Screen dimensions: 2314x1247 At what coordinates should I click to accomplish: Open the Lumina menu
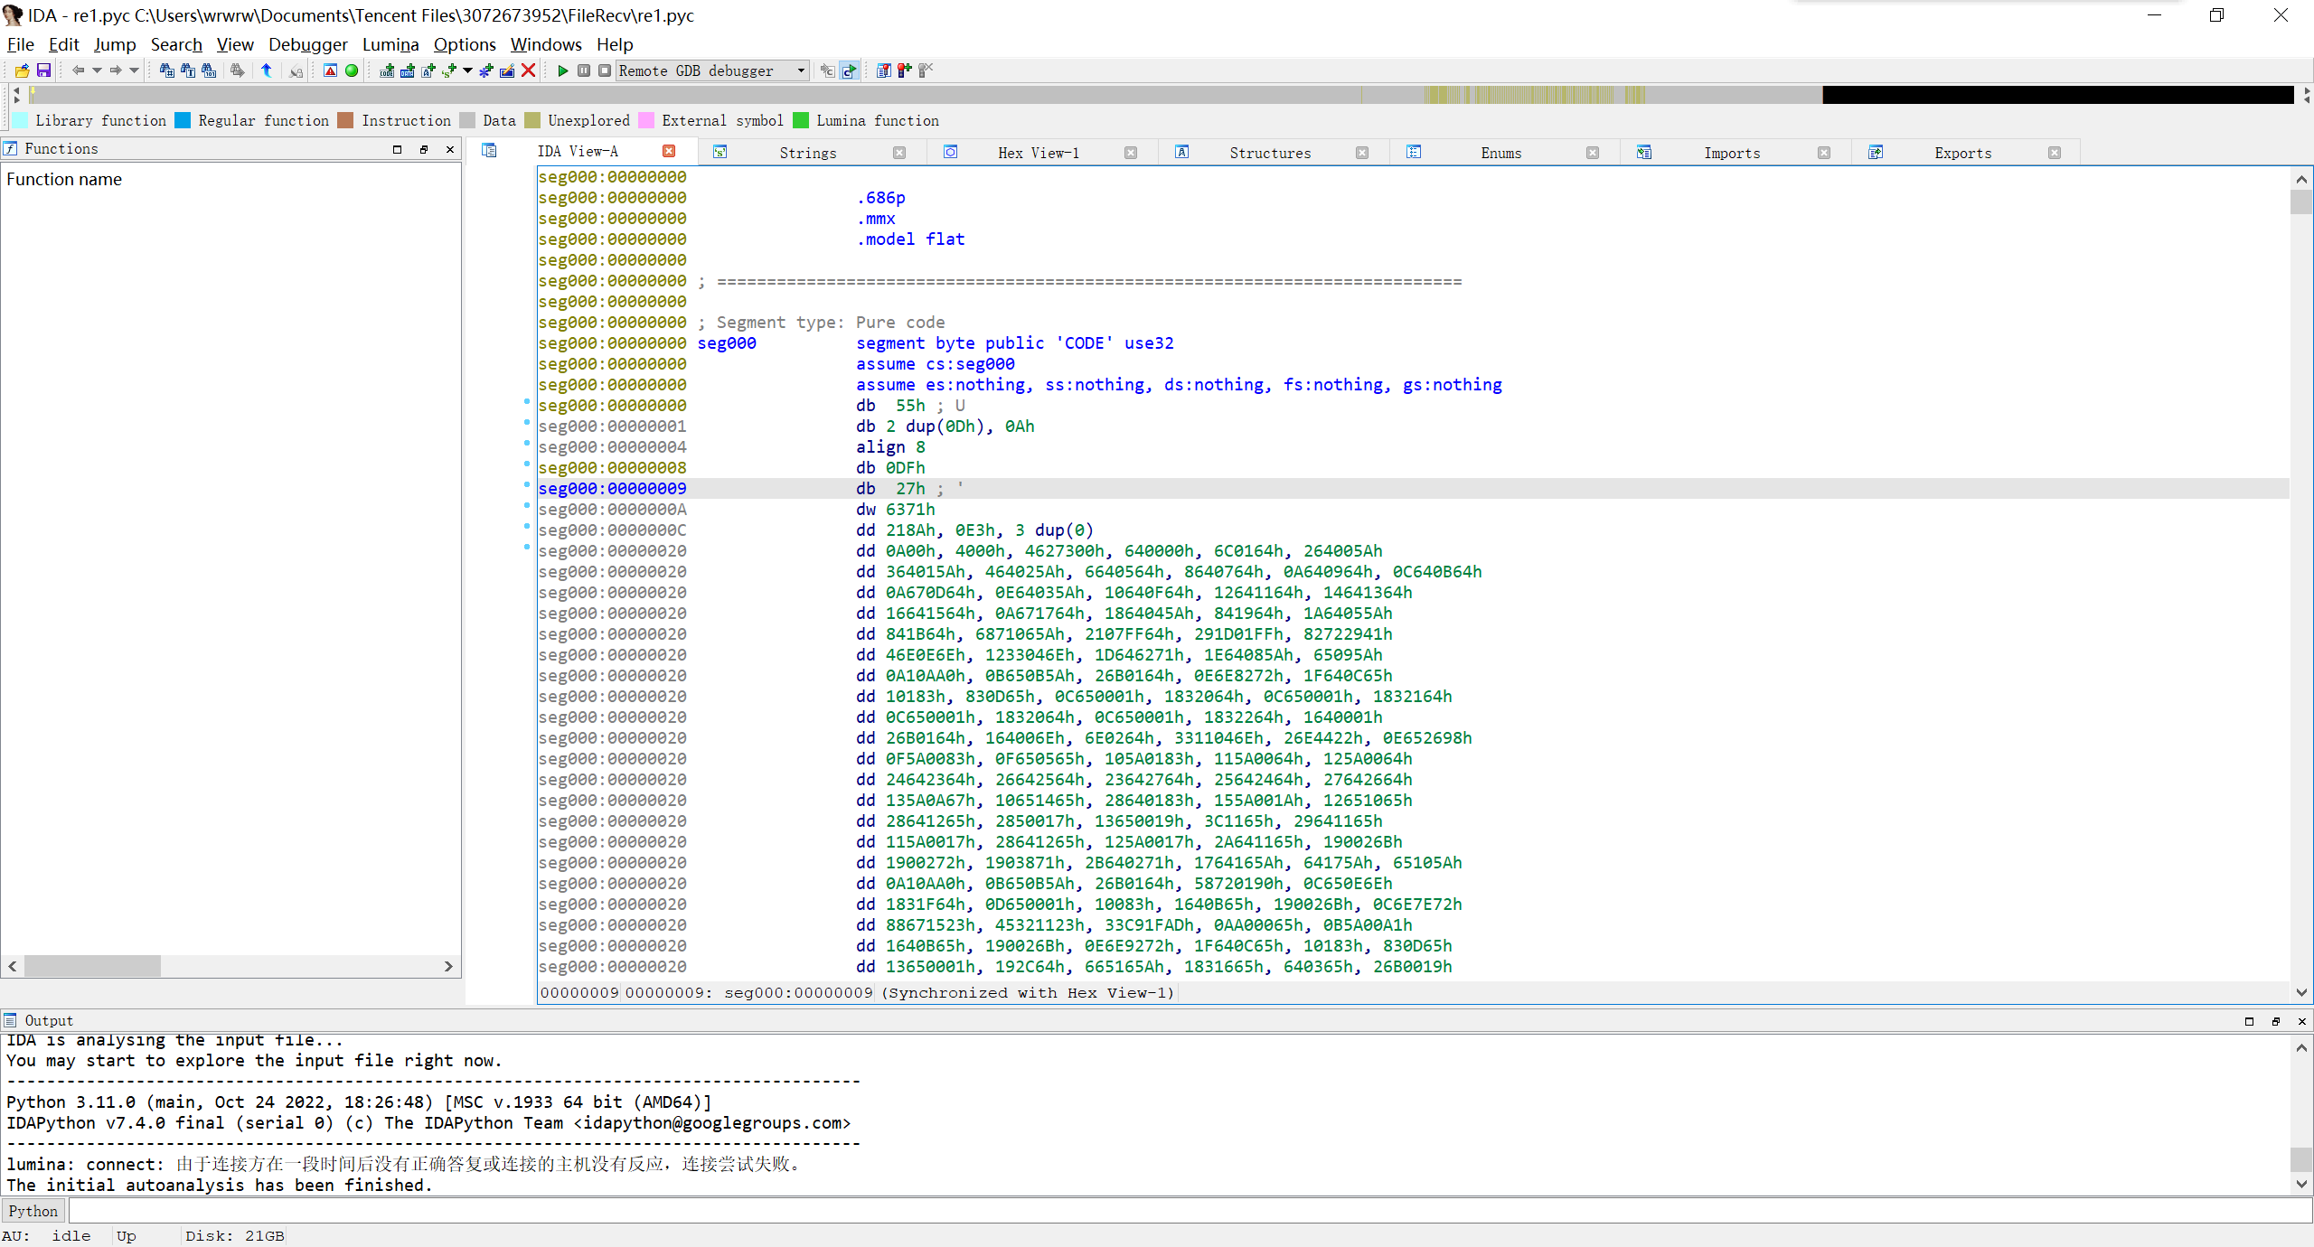click(390, 44)
